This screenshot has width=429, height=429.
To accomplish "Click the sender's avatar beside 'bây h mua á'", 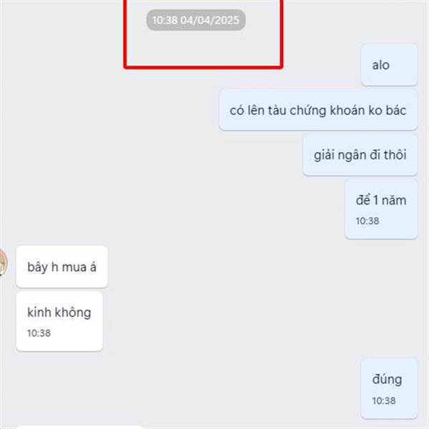I will point(3,262).
